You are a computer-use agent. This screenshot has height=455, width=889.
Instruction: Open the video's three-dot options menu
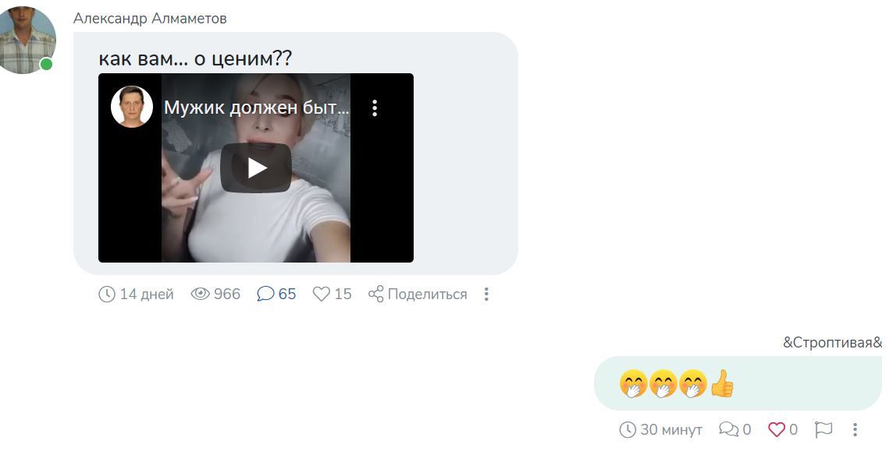[x=374, y=108]
